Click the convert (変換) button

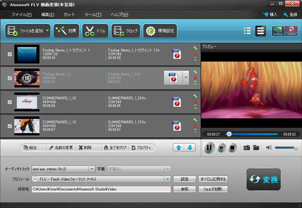pyautogui.click(x=264, y=180)
